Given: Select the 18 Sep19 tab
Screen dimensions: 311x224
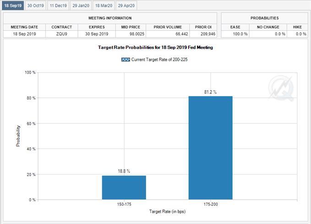Looking at the screenshot, I should 12,5.
